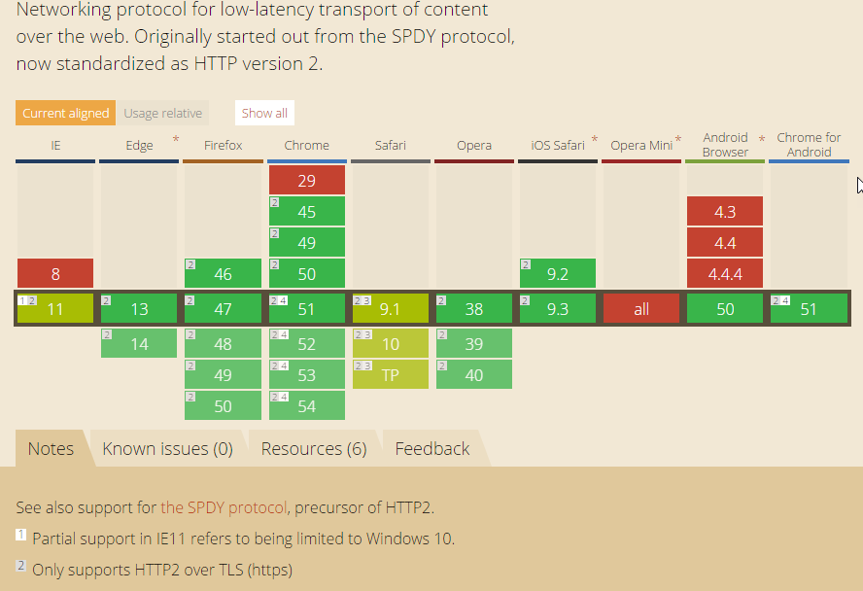Click the Opera 40 version cell
The image size is (863, 591).
474,374
